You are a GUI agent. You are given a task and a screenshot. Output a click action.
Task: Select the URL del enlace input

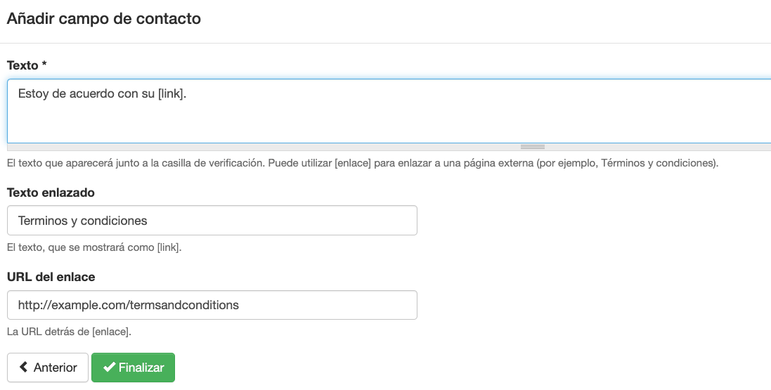point(212,305)
